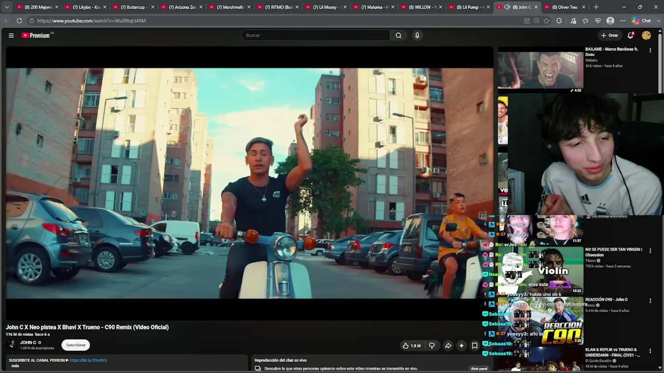Screen dimensions: 664x373
Task: Focus the Buscar search field
Action: [315, 35]
